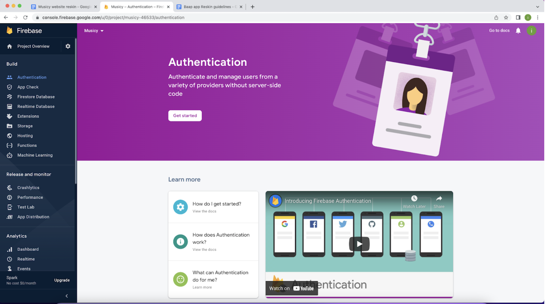The width and height of the screenshot is (546, 304).
Task: Click Go to docs link
Action: (x=499, y=31)
